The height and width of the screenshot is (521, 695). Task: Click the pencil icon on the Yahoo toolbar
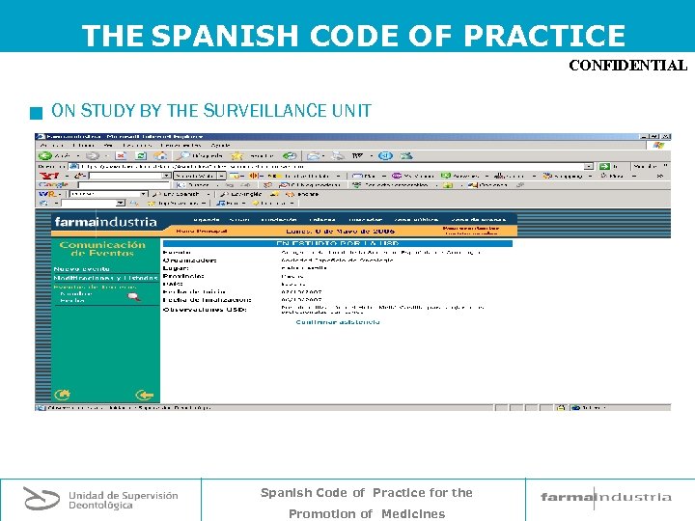click(79, 176)
